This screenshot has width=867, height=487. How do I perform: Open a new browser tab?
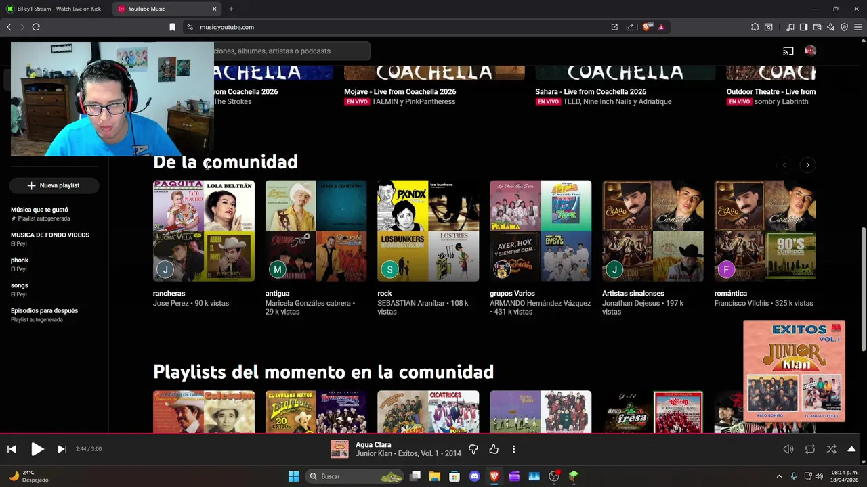click(231, 9)
